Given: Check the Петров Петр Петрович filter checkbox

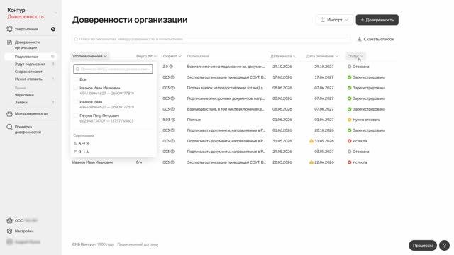Looking at the screenshot, I should pyautogui.click(x=76, y=115).
